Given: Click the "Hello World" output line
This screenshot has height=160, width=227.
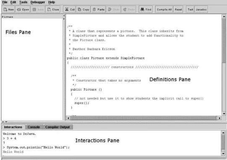Looking at the screenshot, I should (13, 152).
